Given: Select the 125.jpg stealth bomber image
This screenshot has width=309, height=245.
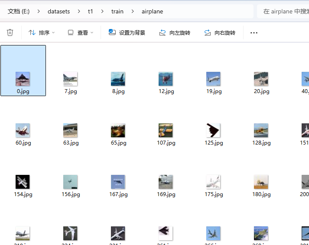Looking at the screenshot, I should [213, 131].
